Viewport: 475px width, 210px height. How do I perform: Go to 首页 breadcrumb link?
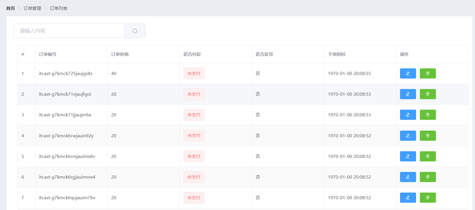click(11, 8)
